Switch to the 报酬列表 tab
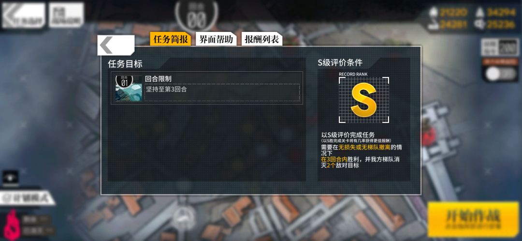Viewport: 522px width, 241px height. [x=262, y=39]
